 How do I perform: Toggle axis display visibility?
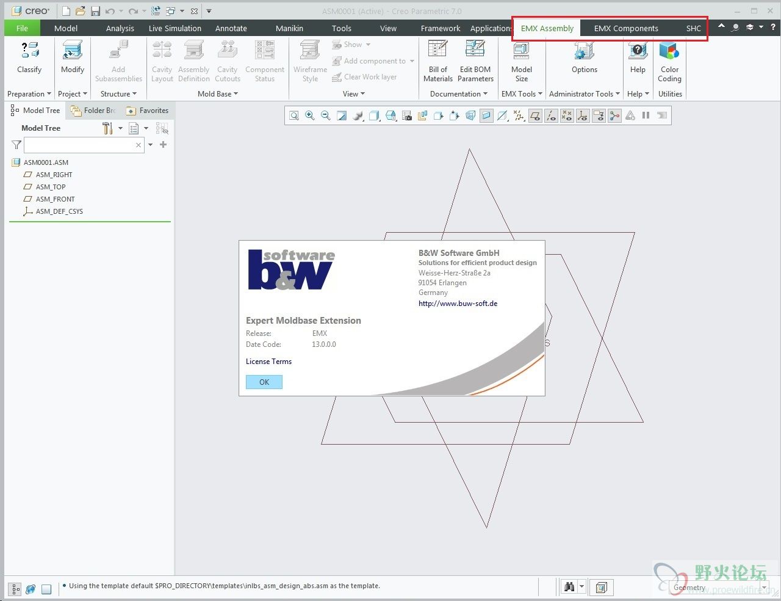(551, 115)
